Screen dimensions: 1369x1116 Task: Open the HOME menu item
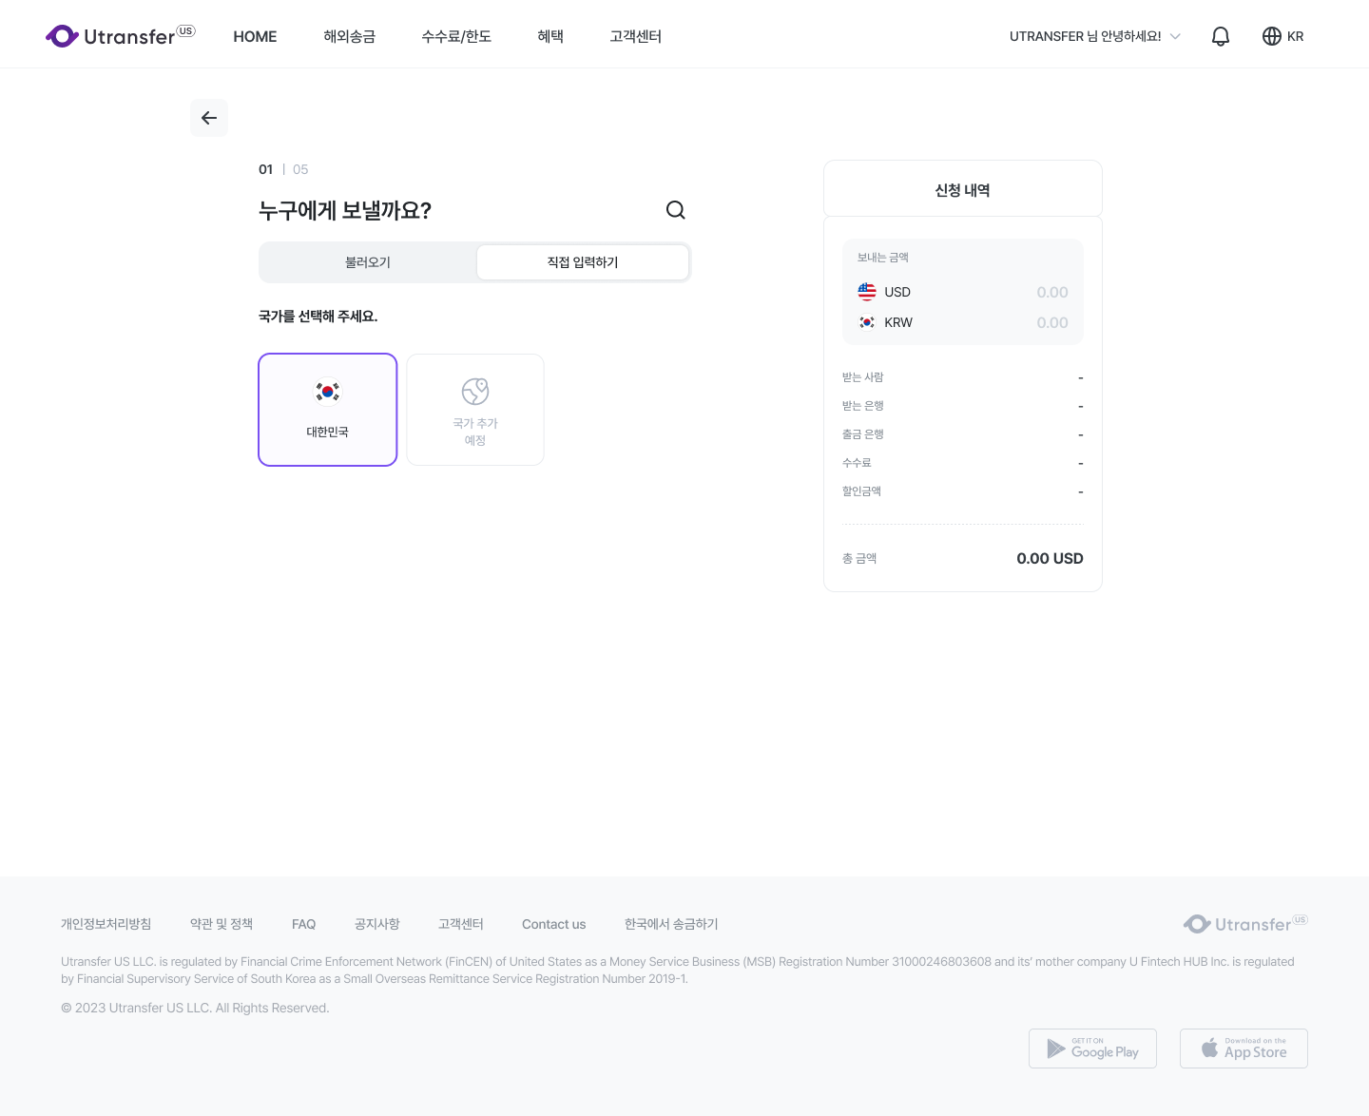[x=255, y=36]
